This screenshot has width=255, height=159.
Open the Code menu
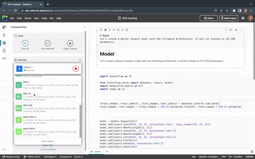click(x=44, y=18)
